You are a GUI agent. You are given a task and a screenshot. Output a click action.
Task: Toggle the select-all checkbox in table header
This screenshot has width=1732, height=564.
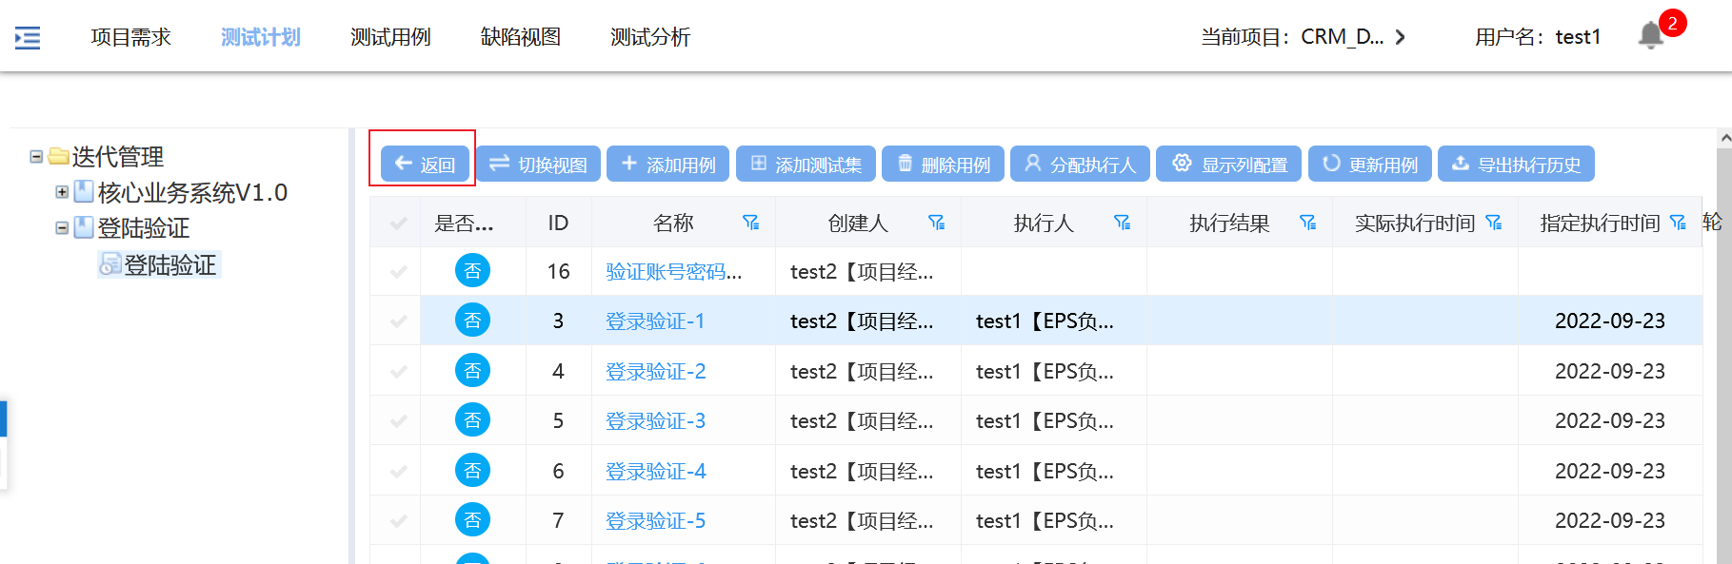[x=399, y=224]
